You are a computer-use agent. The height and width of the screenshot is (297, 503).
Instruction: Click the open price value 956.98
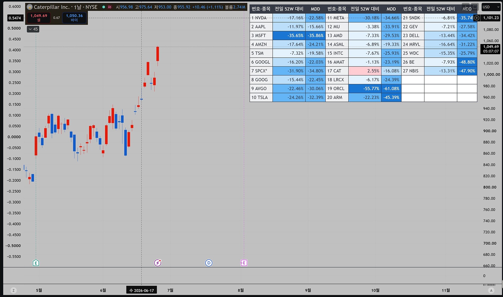click(127, 7)
